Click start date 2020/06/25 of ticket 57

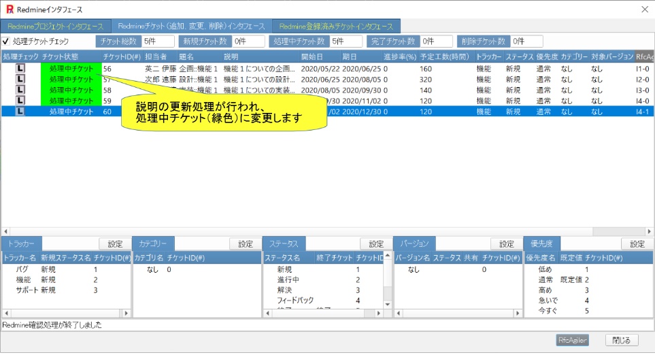(320, 80)
